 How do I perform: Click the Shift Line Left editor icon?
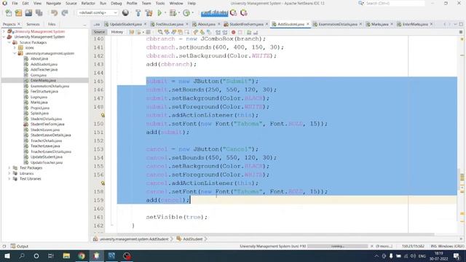(218, 32)
